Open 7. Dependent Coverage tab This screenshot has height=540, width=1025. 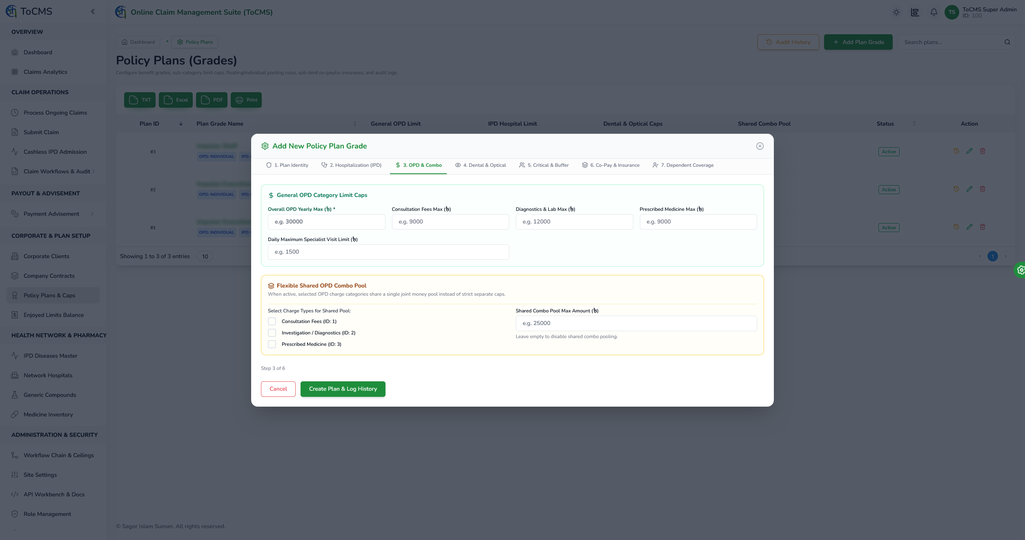pos(683,165)
